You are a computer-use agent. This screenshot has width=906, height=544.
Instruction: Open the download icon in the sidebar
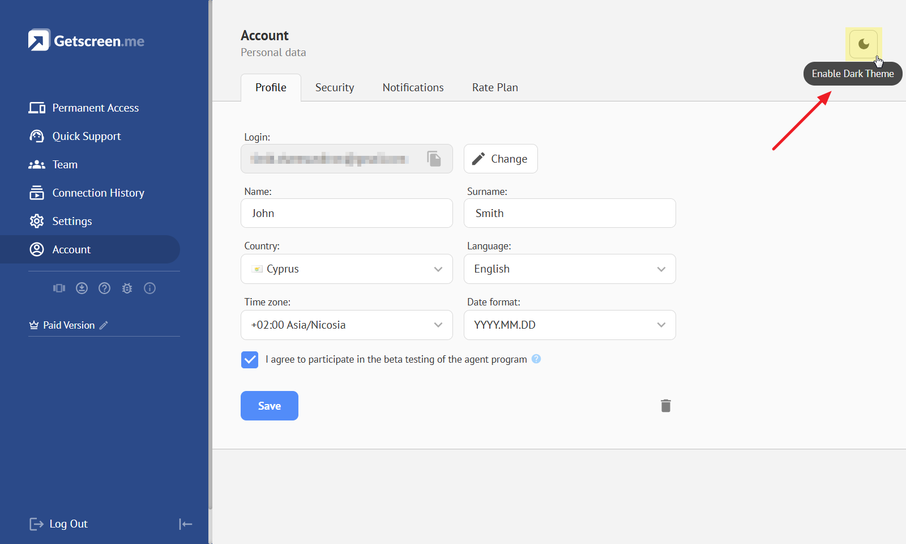click(x=82, y=288)
